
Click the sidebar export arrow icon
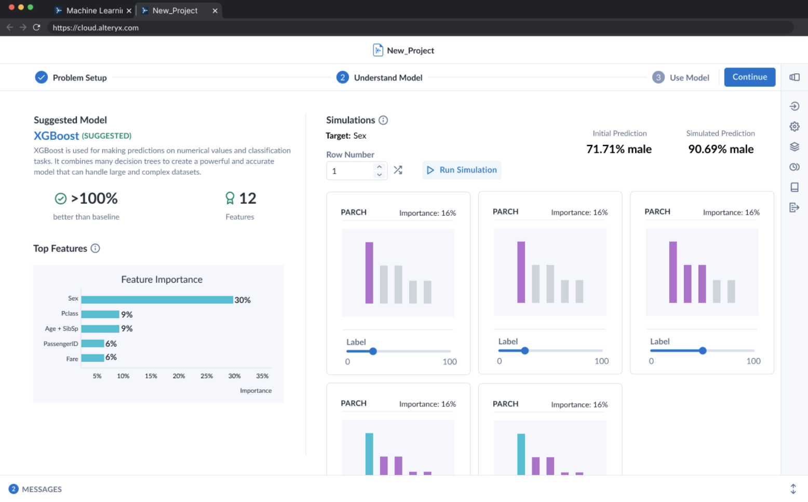(794, 207)
